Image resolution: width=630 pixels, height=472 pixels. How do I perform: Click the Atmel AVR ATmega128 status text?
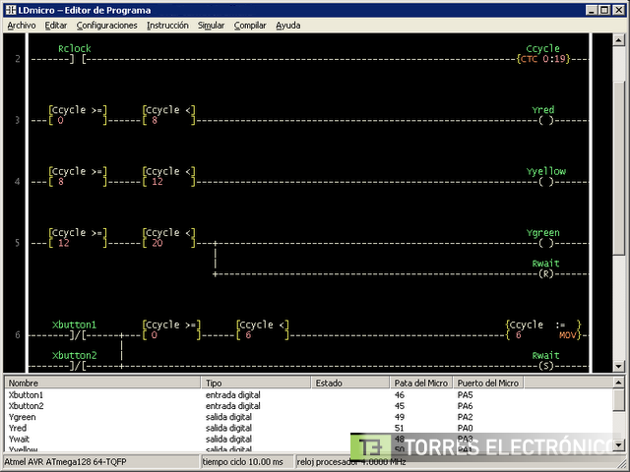pos(65,462)
